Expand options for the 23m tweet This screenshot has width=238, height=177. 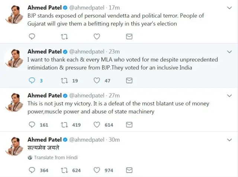[229, 51]
